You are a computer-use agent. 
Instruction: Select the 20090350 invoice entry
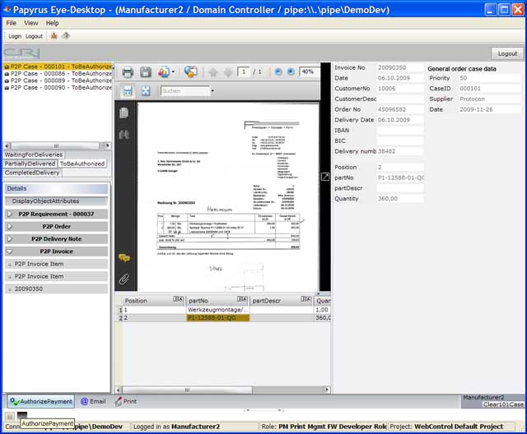tap(56, 289)
